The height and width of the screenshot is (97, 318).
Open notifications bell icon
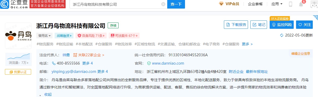[x=301, y=4]
